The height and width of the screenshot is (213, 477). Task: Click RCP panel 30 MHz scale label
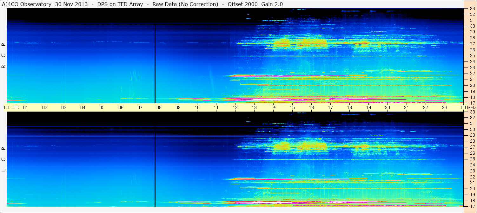(472, 26)
